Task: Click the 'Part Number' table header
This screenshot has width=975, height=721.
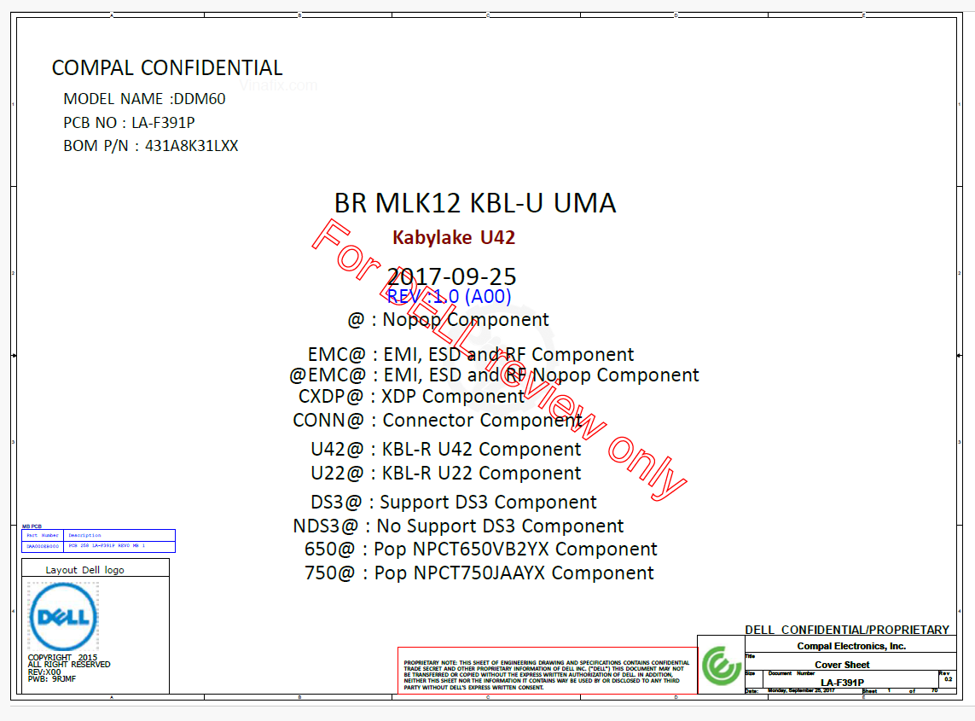Action: coord(43,535)
